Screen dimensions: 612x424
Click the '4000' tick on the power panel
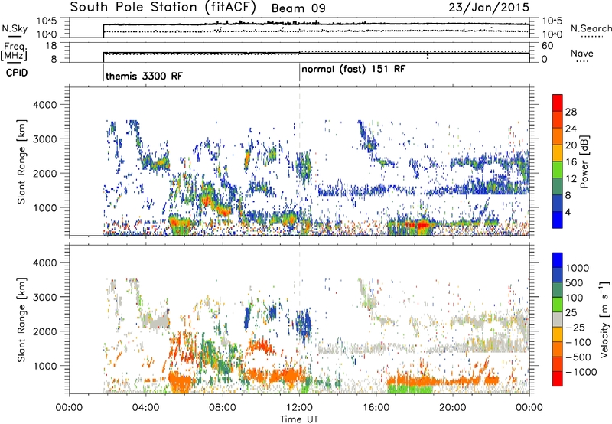coord(44,105)
